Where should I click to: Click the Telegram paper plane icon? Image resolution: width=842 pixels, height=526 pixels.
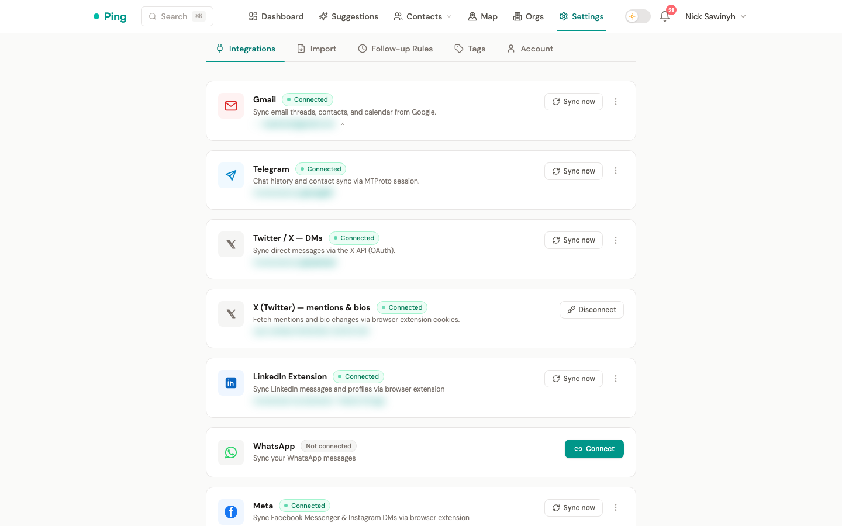tap(231, 175)
